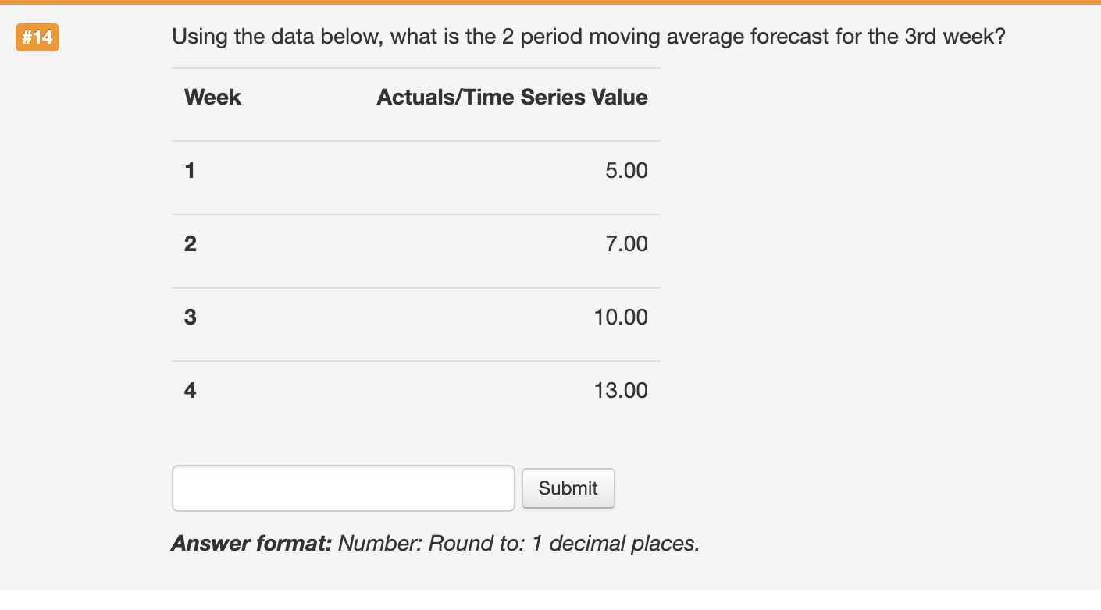Select the Week column header

(x=212, y=97)
